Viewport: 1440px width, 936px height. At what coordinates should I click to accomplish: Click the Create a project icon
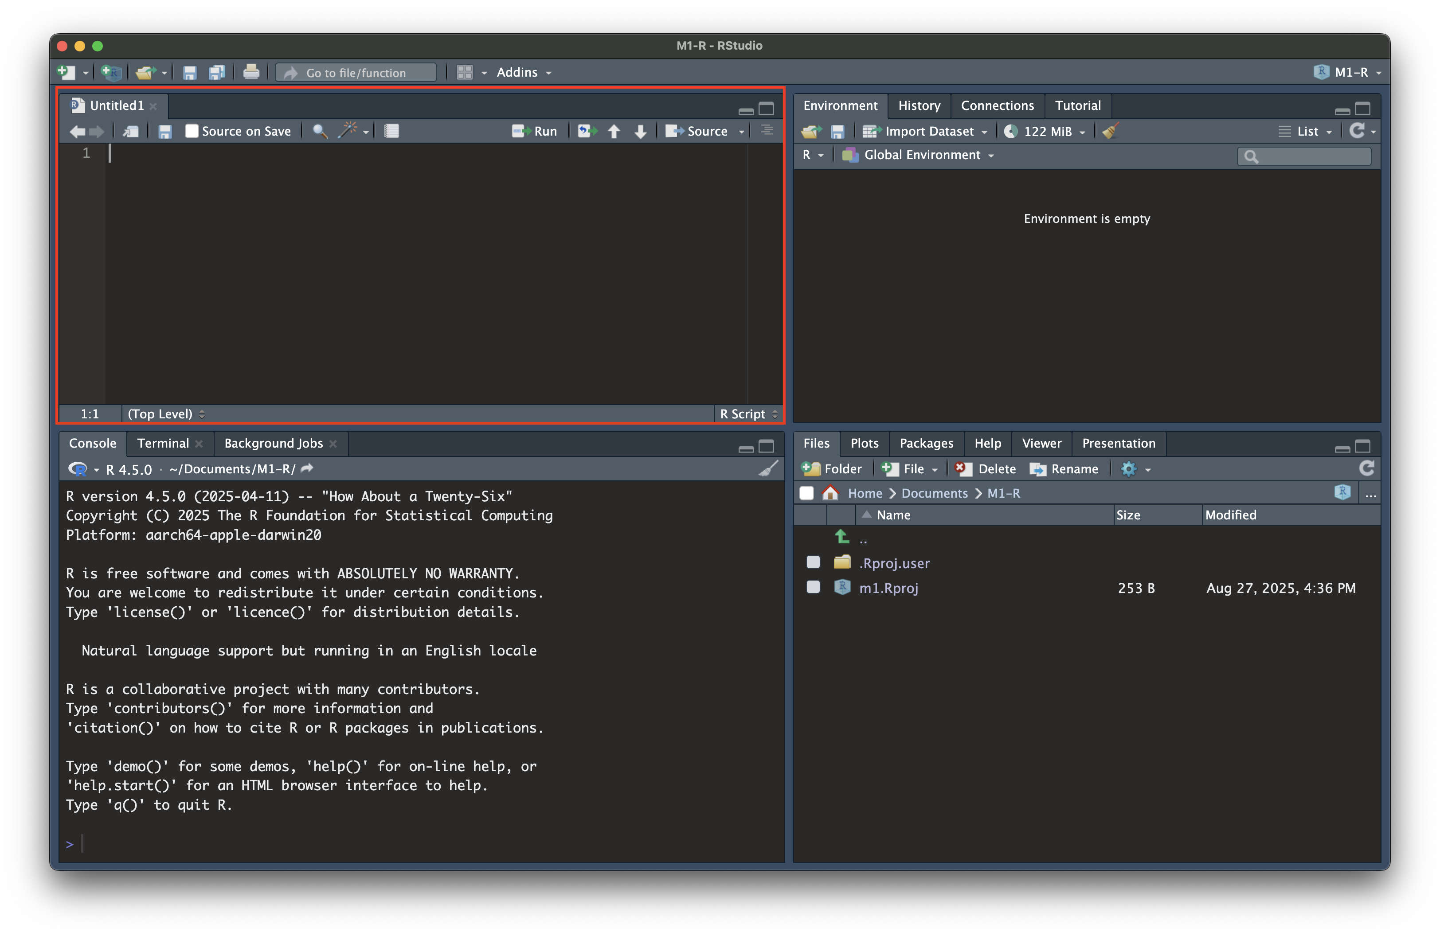pyautogui.click(x=111, y=73)
